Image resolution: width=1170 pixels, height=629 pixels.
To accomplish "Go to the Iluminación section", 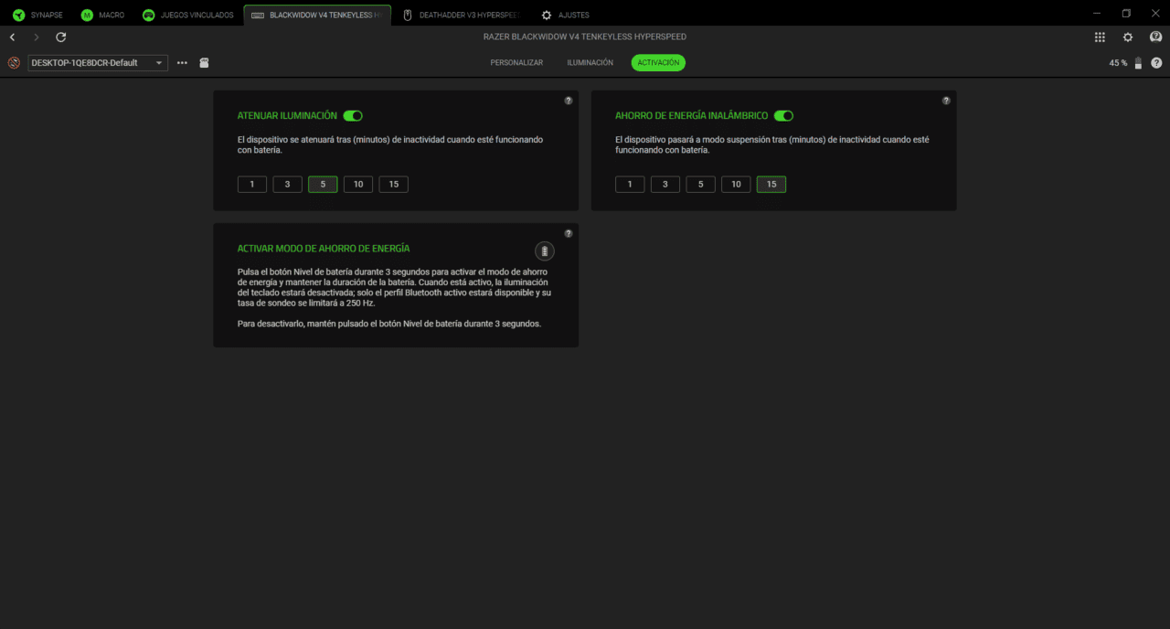I will coord(590,63).
